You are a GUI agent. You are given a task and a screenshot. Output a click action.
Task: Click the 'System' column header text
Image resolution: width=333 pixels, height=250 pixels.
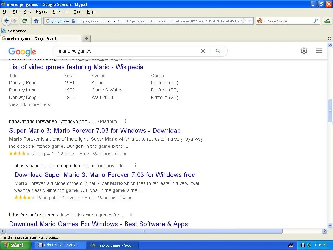[99, 76]
